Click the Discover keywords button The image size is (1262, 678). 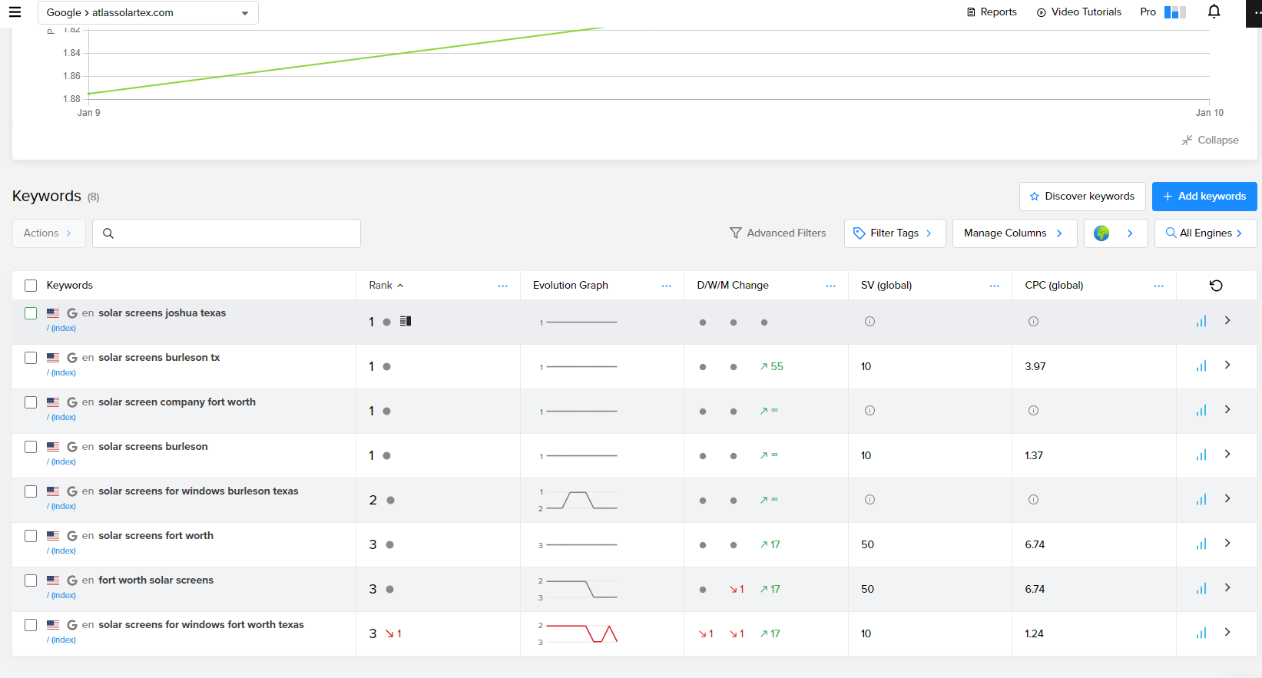(1081, 197)
